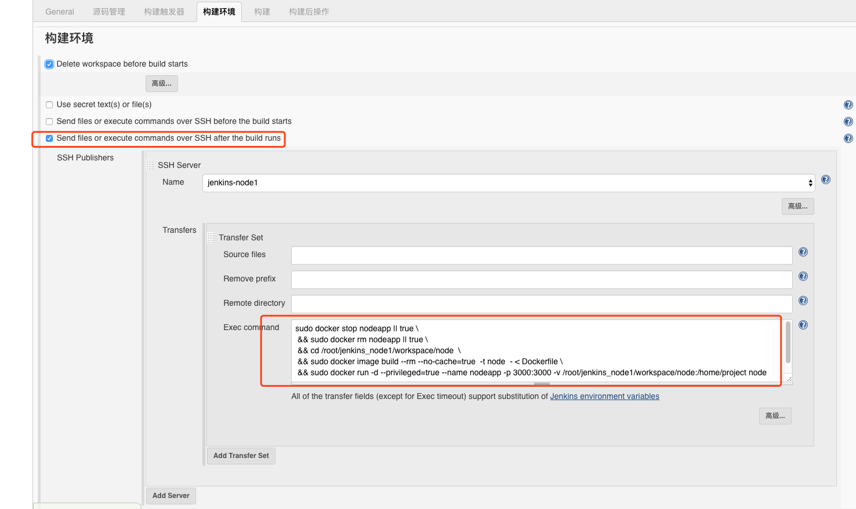
Task: Go to the 构建触发器 tab
Action: pyautogui.click(x=164, y=12)
